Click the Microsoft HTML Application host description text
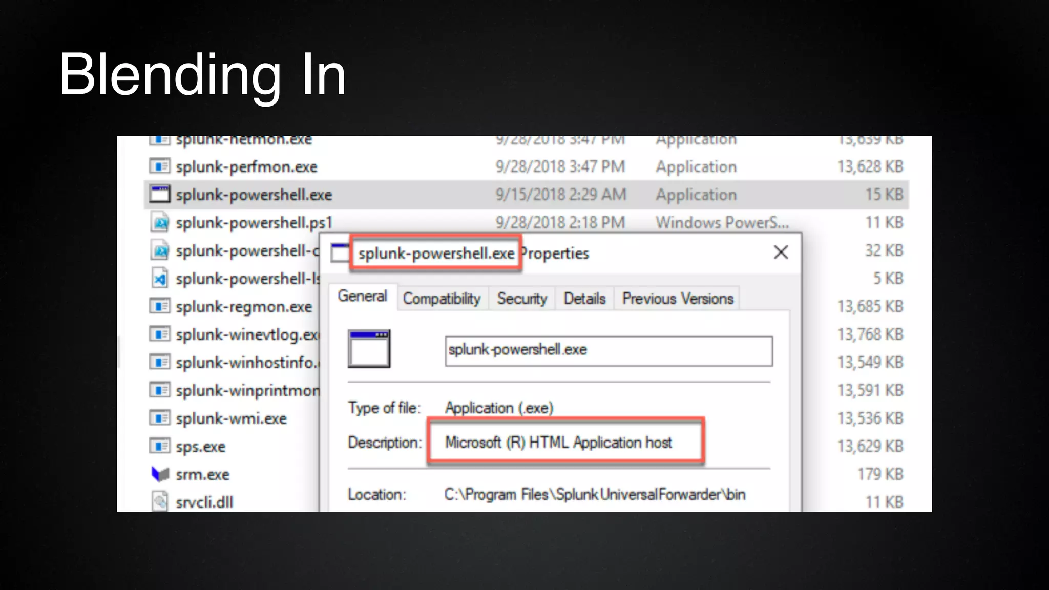This screenshot has width=1049, height=590. [558, 442]
